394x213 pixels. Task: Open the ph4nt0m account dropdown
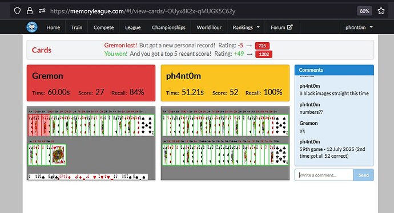(x=359, y=27)
